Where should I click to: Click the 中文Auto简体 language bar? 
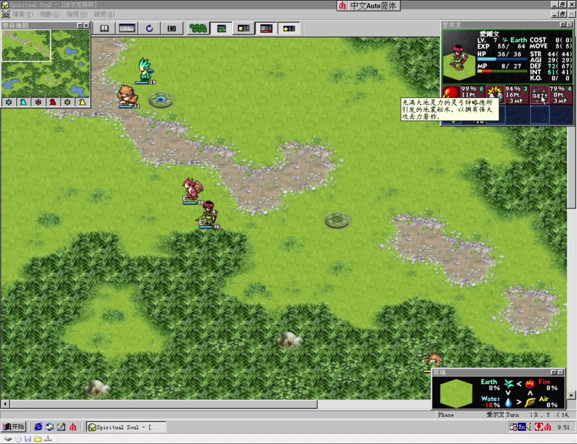pos(369,6)
